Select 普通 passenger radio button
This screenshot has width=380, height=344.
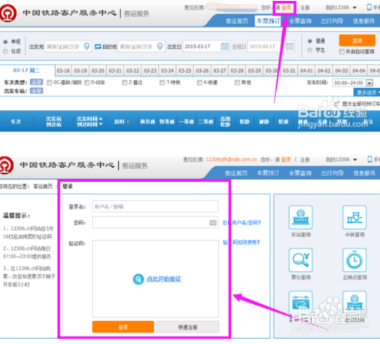pos(310,41)
